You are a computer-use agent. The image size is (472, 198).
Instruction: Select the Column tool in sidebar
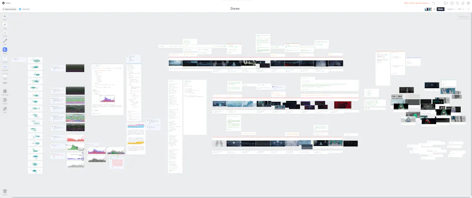pyautogui.click(x=5, y=58)
